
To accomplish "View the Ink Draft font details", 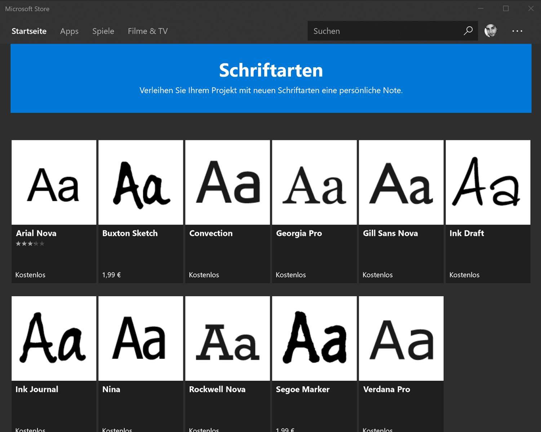I will click(488, 183).
